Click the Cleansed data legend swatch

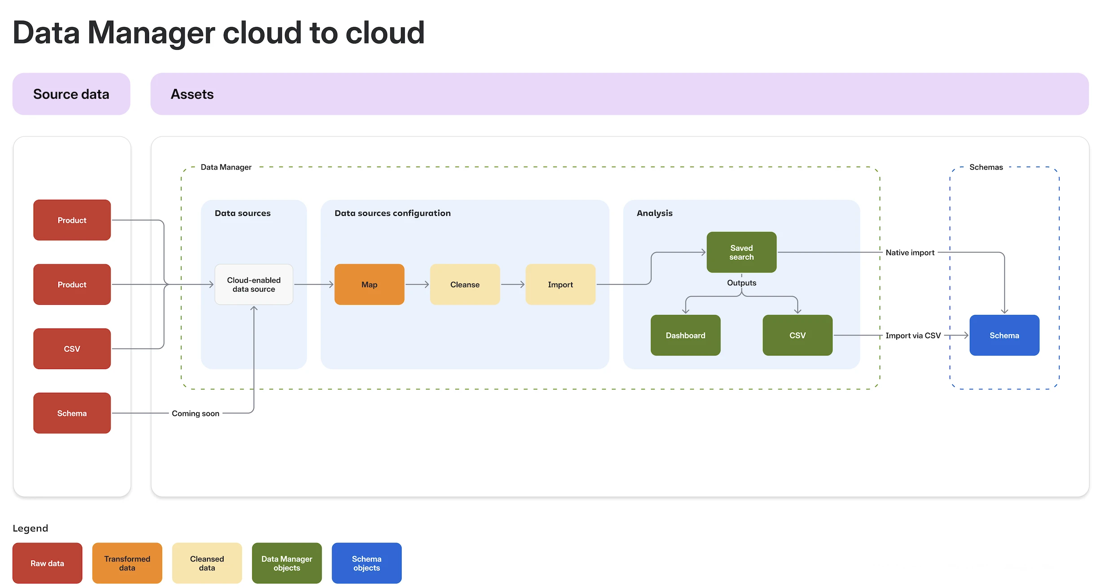pos(207,563)
